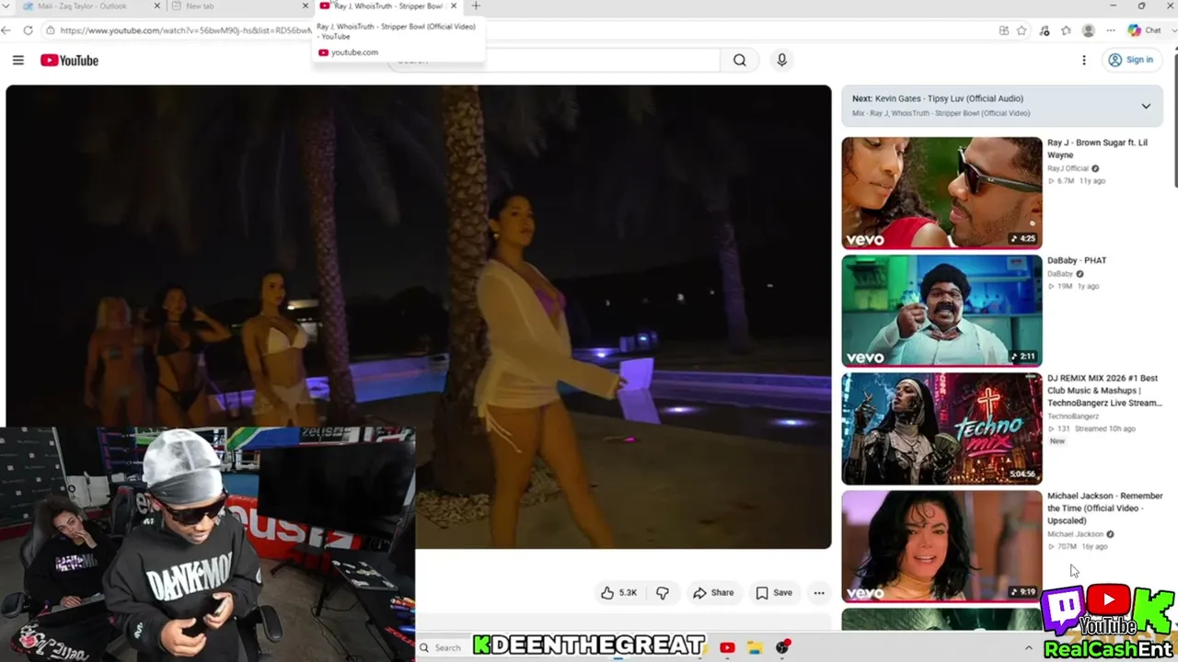Click the DJ REMIX MIX 2026 video title
Image resolution: width=1178 pixels, height=662 pixels.
(1104, 391)
